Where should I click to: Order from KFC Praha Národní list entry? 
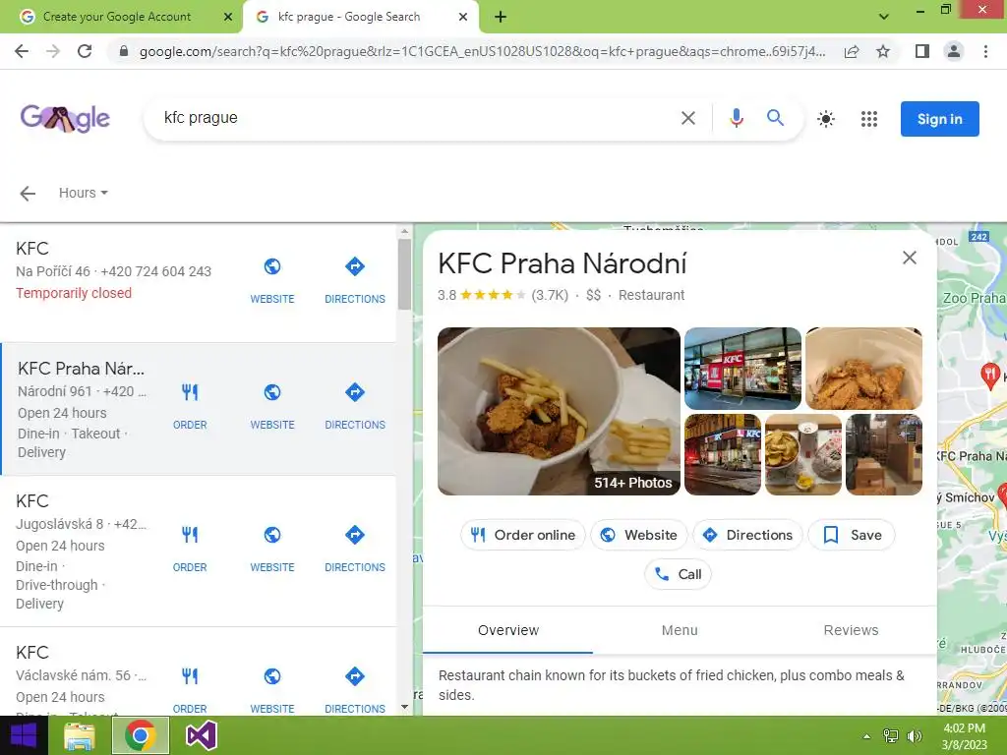pyautogui.click(x=190, y=406)
